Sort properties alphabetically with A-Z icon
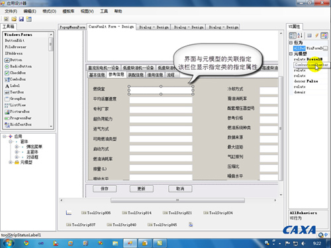The width and height of the screenshot is (331, 248). [300, 36]
